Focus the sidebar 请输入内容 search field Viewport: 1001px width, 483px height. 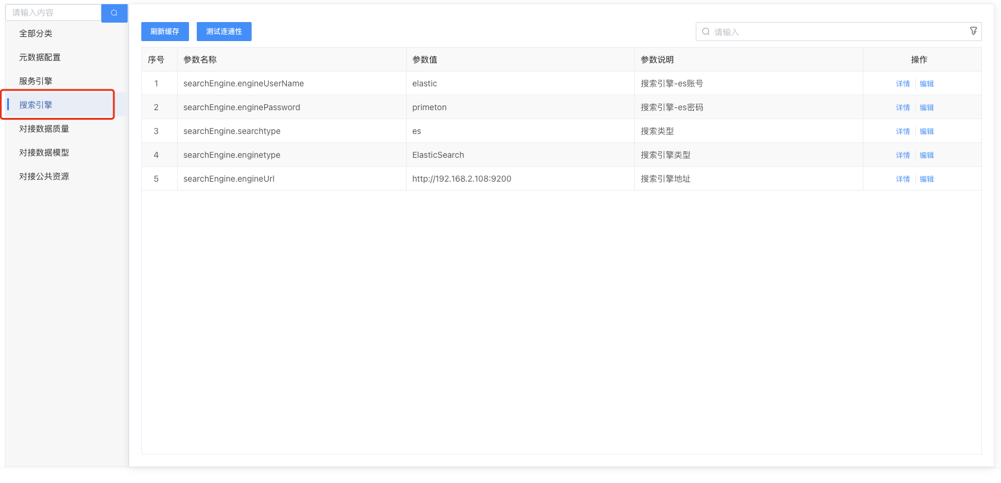53,13
